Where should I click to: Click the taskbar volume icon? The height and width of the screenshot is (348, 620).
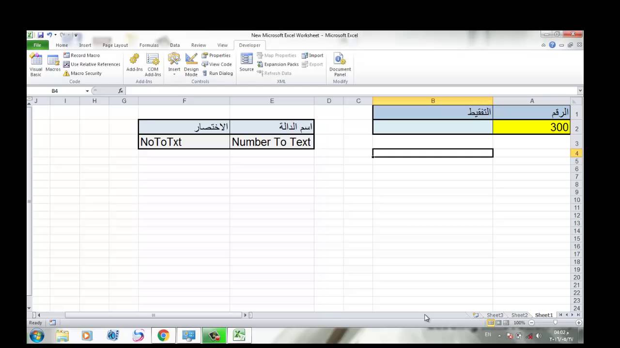click(x=538, y=336)
